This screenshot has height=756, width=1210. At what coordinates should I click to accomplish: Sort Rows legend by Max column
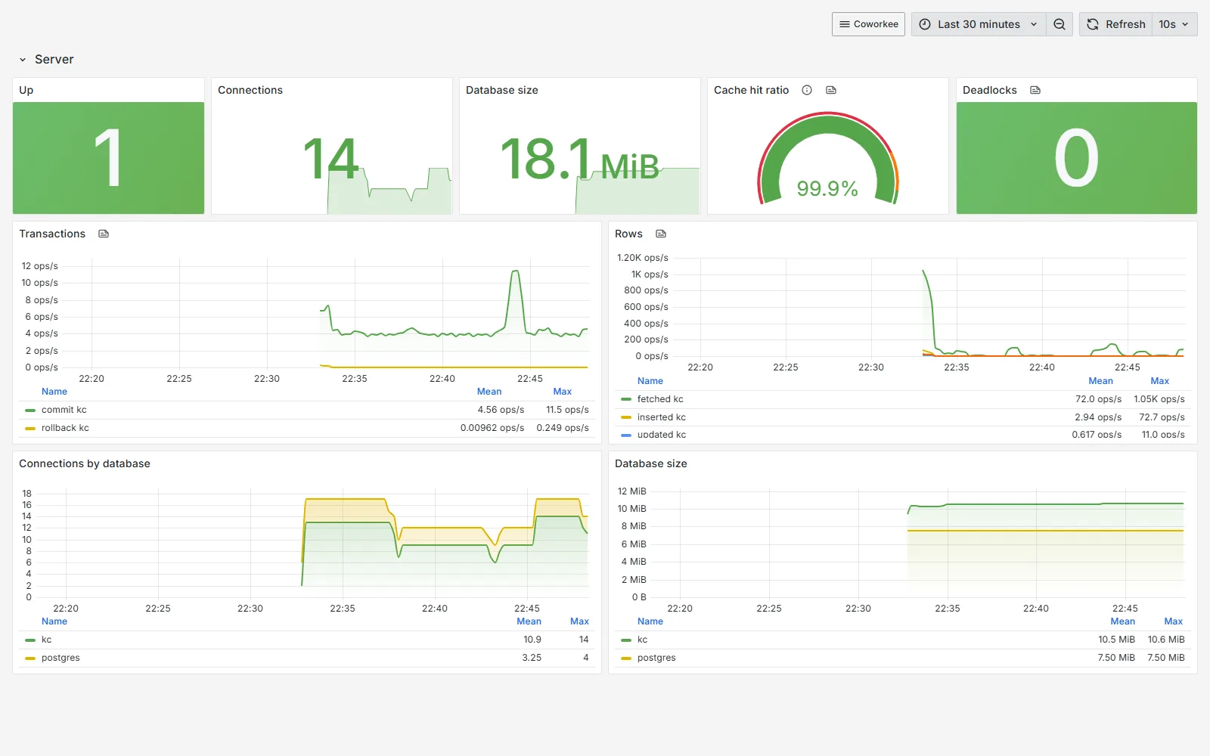(x=1159, y=381)
